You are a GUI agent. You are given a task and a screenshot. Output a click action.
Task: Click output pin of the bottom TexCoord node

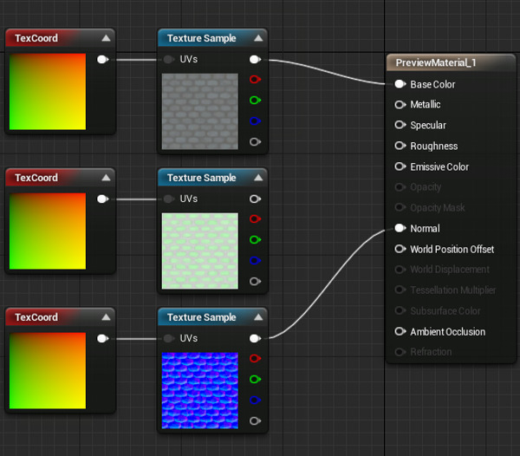(x=102, y=338)
